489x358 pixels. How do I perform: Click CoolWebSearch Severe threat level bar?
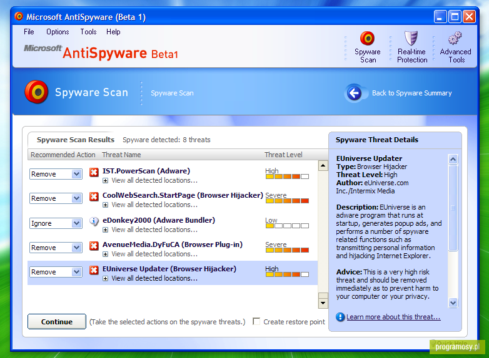(x=287, y=201)
